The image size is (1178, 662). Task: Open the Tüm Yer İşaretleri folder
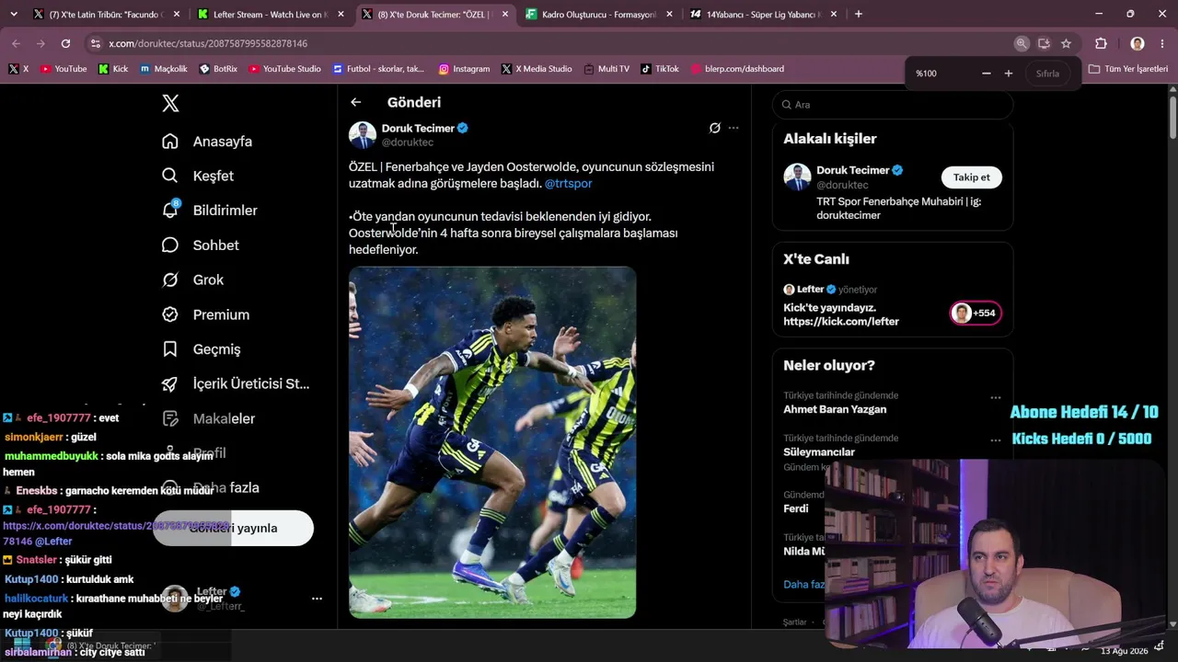coord(1127,69)
